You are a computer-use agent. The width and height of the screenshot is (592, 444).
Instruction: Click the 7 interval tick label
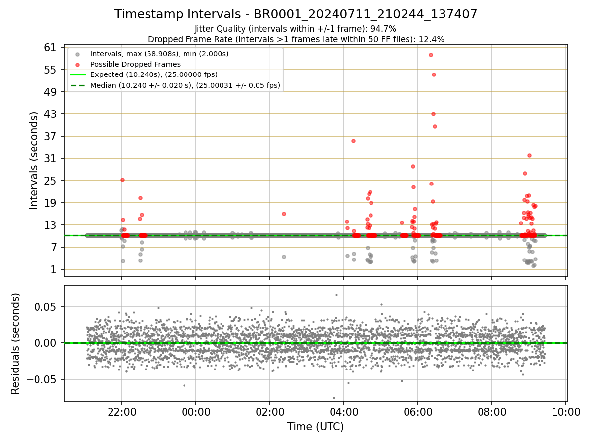(x=54, y=247)
